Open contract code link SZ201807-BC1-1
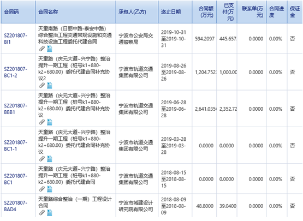The height and width of the screenshot is (221, 303). [16, 146]
